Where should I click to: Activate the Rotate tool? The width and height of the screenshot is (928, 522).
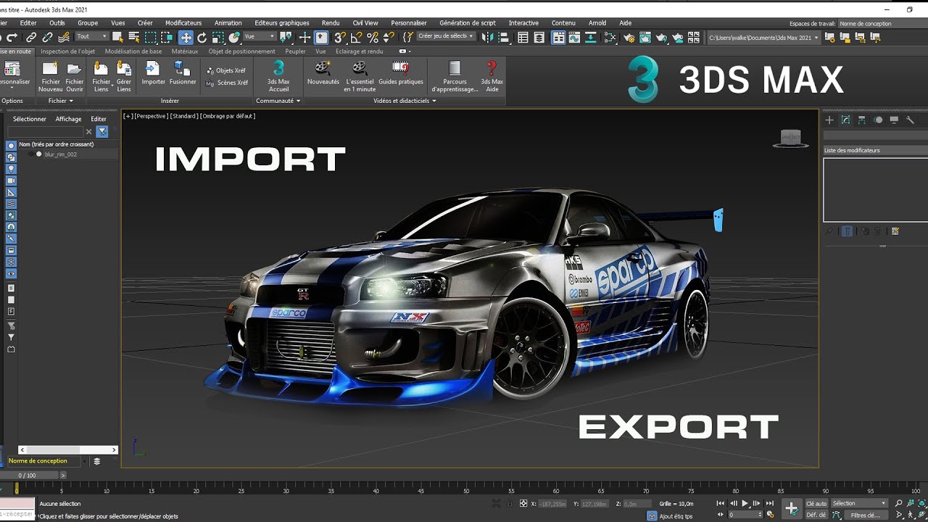202,37
